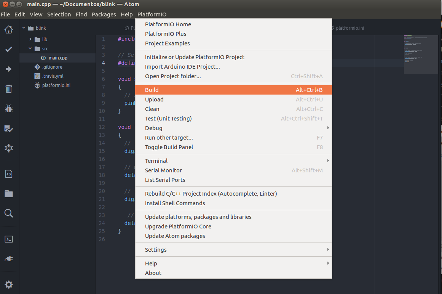Choose Install Shell Commands

(x=233, y=203)
